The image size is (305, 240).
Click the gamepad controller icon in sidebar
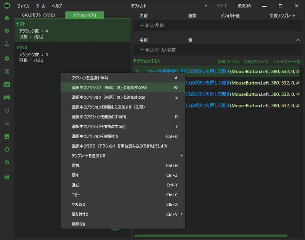click(x=7, y=98)
